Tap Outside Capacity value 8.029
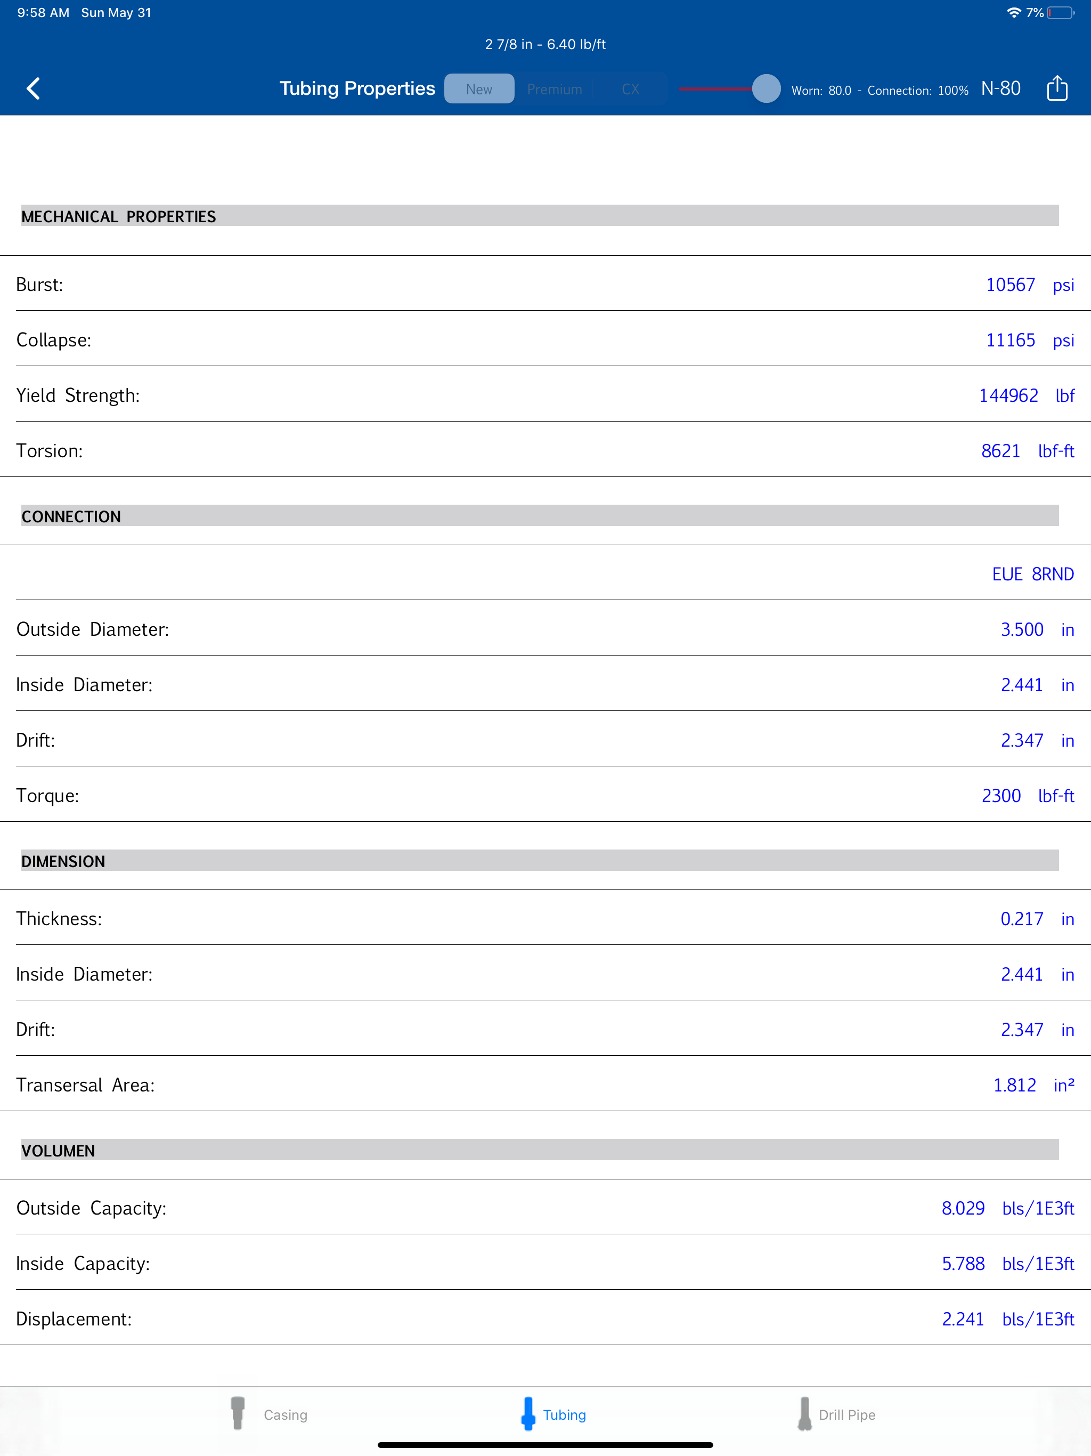The height and width of the screenshot is (1456, 1091). click(963, 1208)
